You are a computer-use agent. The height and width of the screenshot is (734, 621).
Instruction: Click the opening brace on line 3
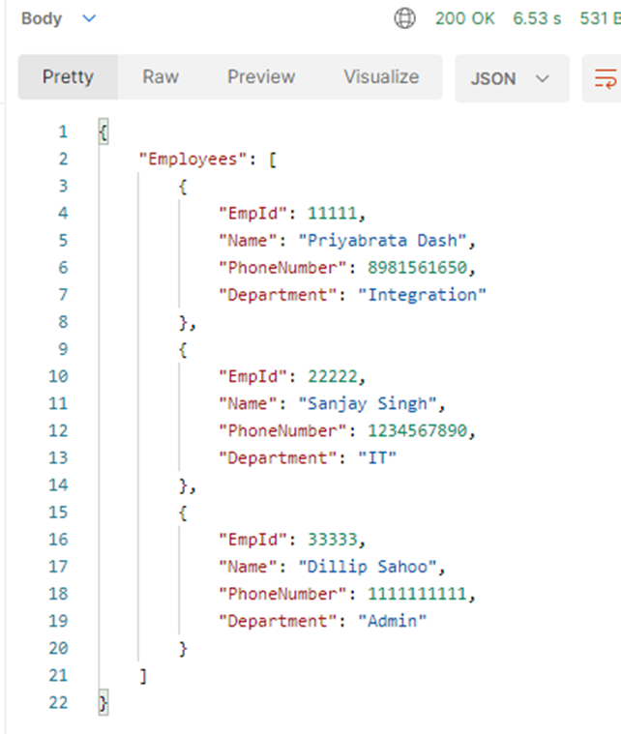click(x=183, y=187)
